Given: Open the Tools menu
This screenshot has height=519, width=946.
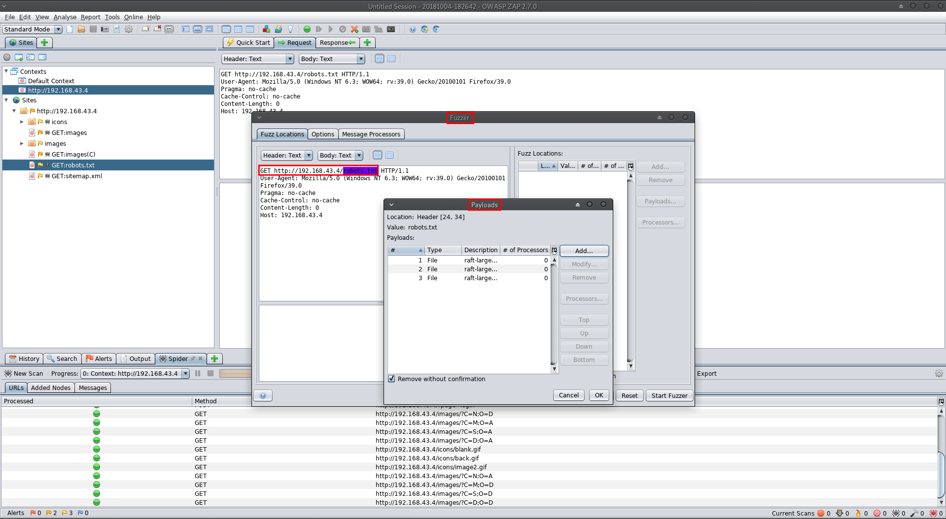Looking at the screenshot, I should click(x=112, y=17).
